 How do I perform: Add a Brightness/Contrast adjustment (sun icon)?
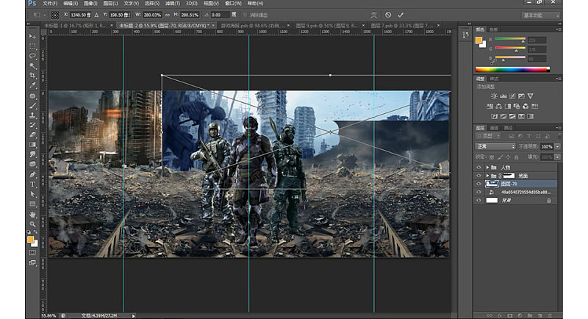point(494,96)
